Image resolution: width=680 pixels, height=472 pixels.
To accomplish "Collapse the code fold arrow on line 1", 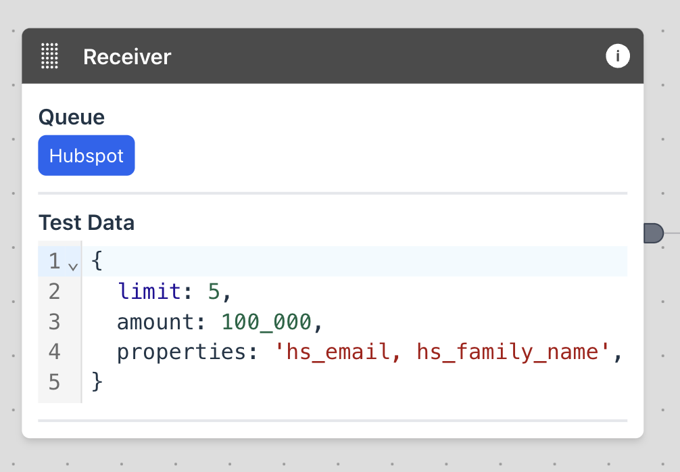I will coord(73,266).
